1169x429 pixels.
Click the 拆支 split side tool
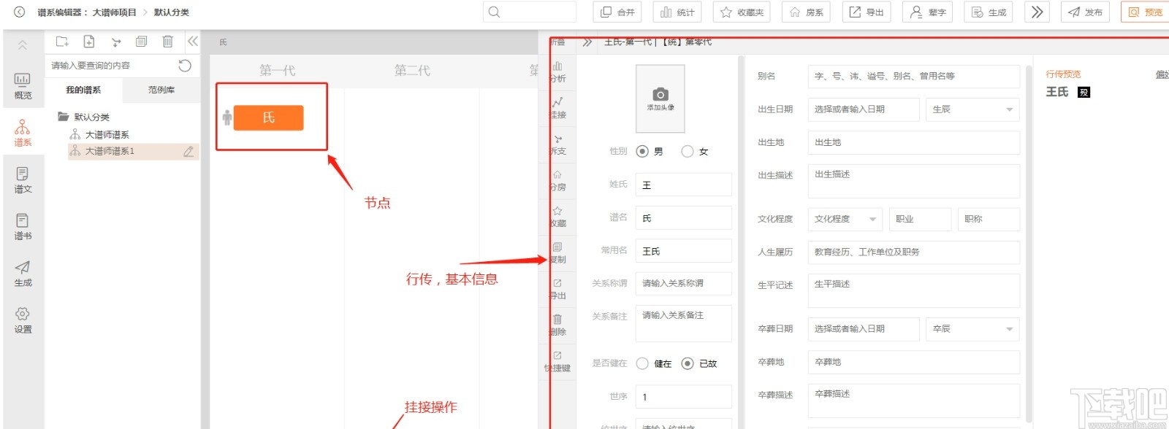[x=557, y=144]
